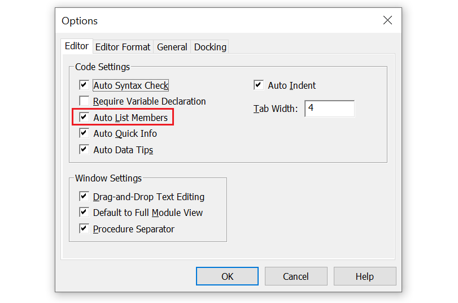
Task: Toggle the Procedure Separator checkbox
Action: [x=84, y=228]
